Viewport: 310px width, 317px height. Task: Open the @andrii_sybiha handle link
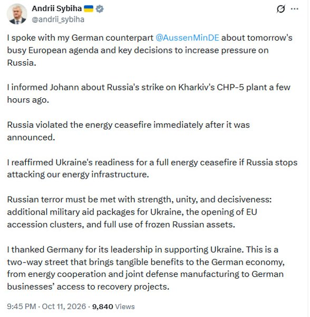pyautogui.click(x=58, y=20)
